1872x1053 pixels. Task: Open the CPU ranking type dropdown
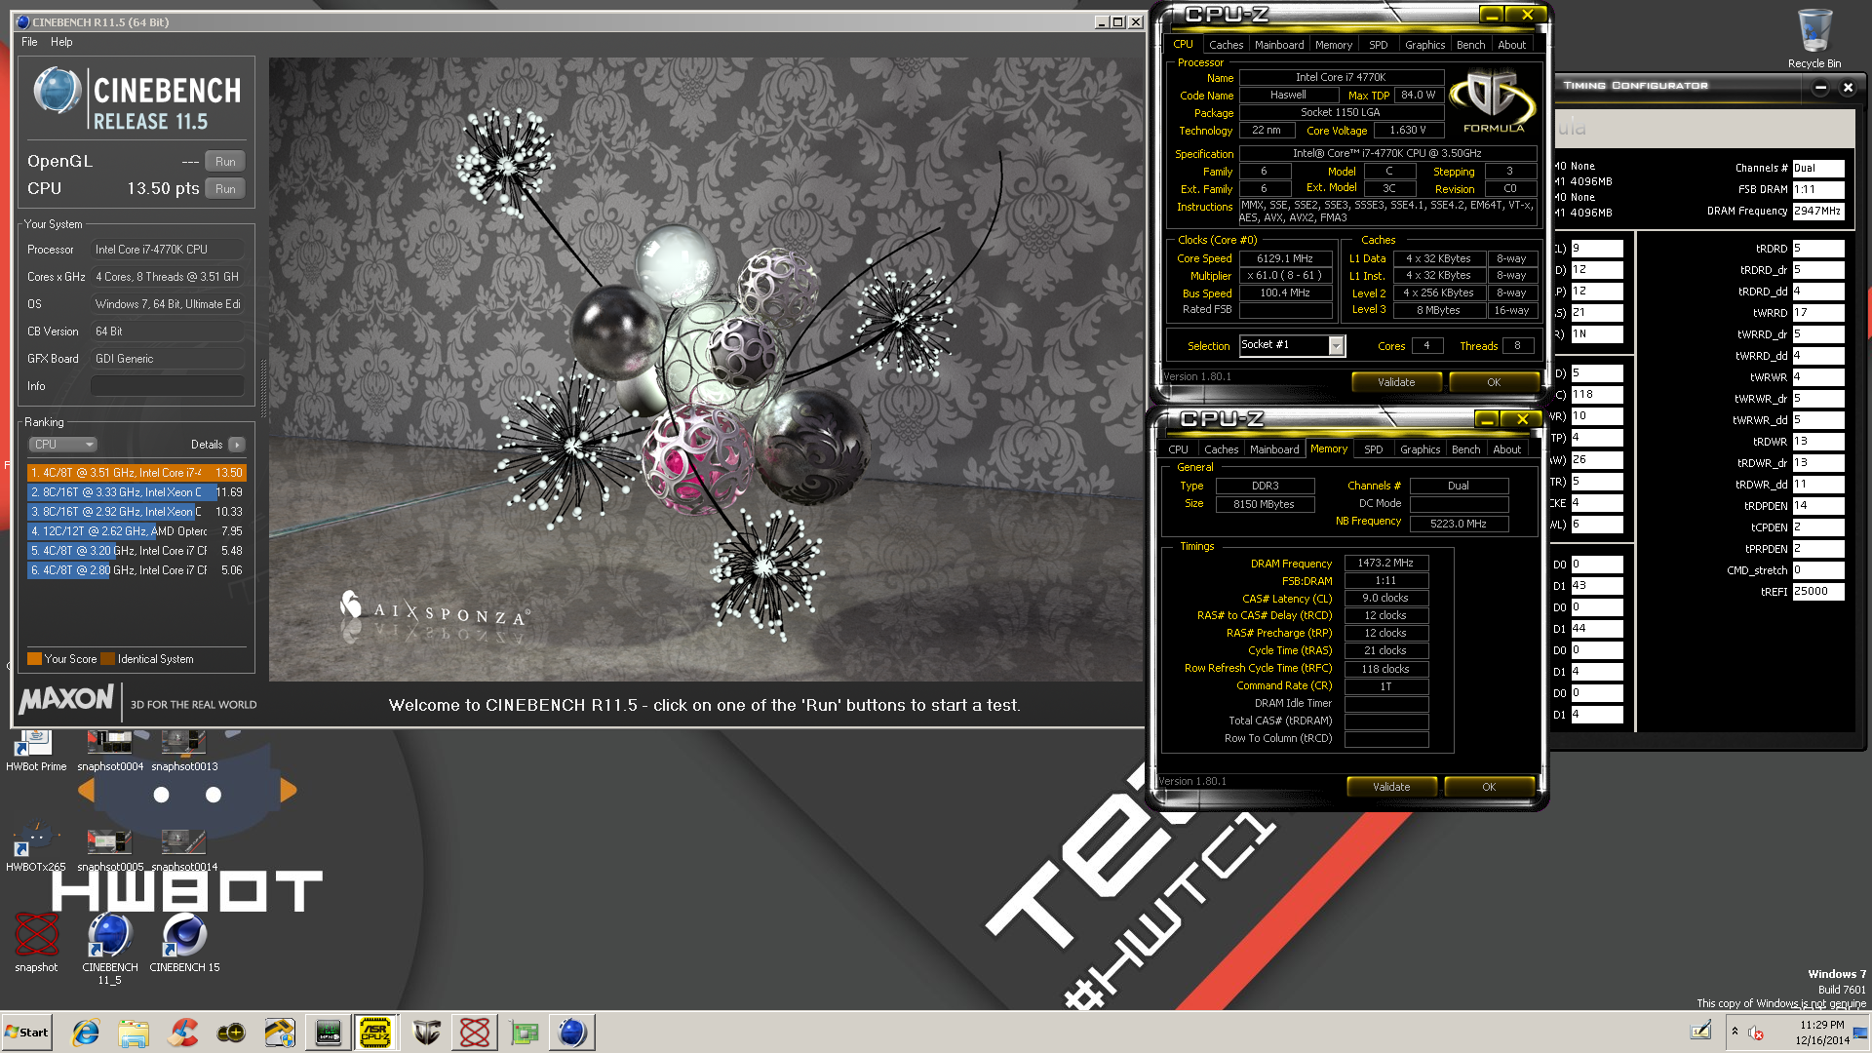click(62, 445)
